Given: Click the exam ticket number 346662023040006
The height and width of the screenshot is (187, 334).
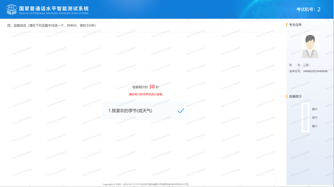Looking at the screenshot, I should 315,71.
